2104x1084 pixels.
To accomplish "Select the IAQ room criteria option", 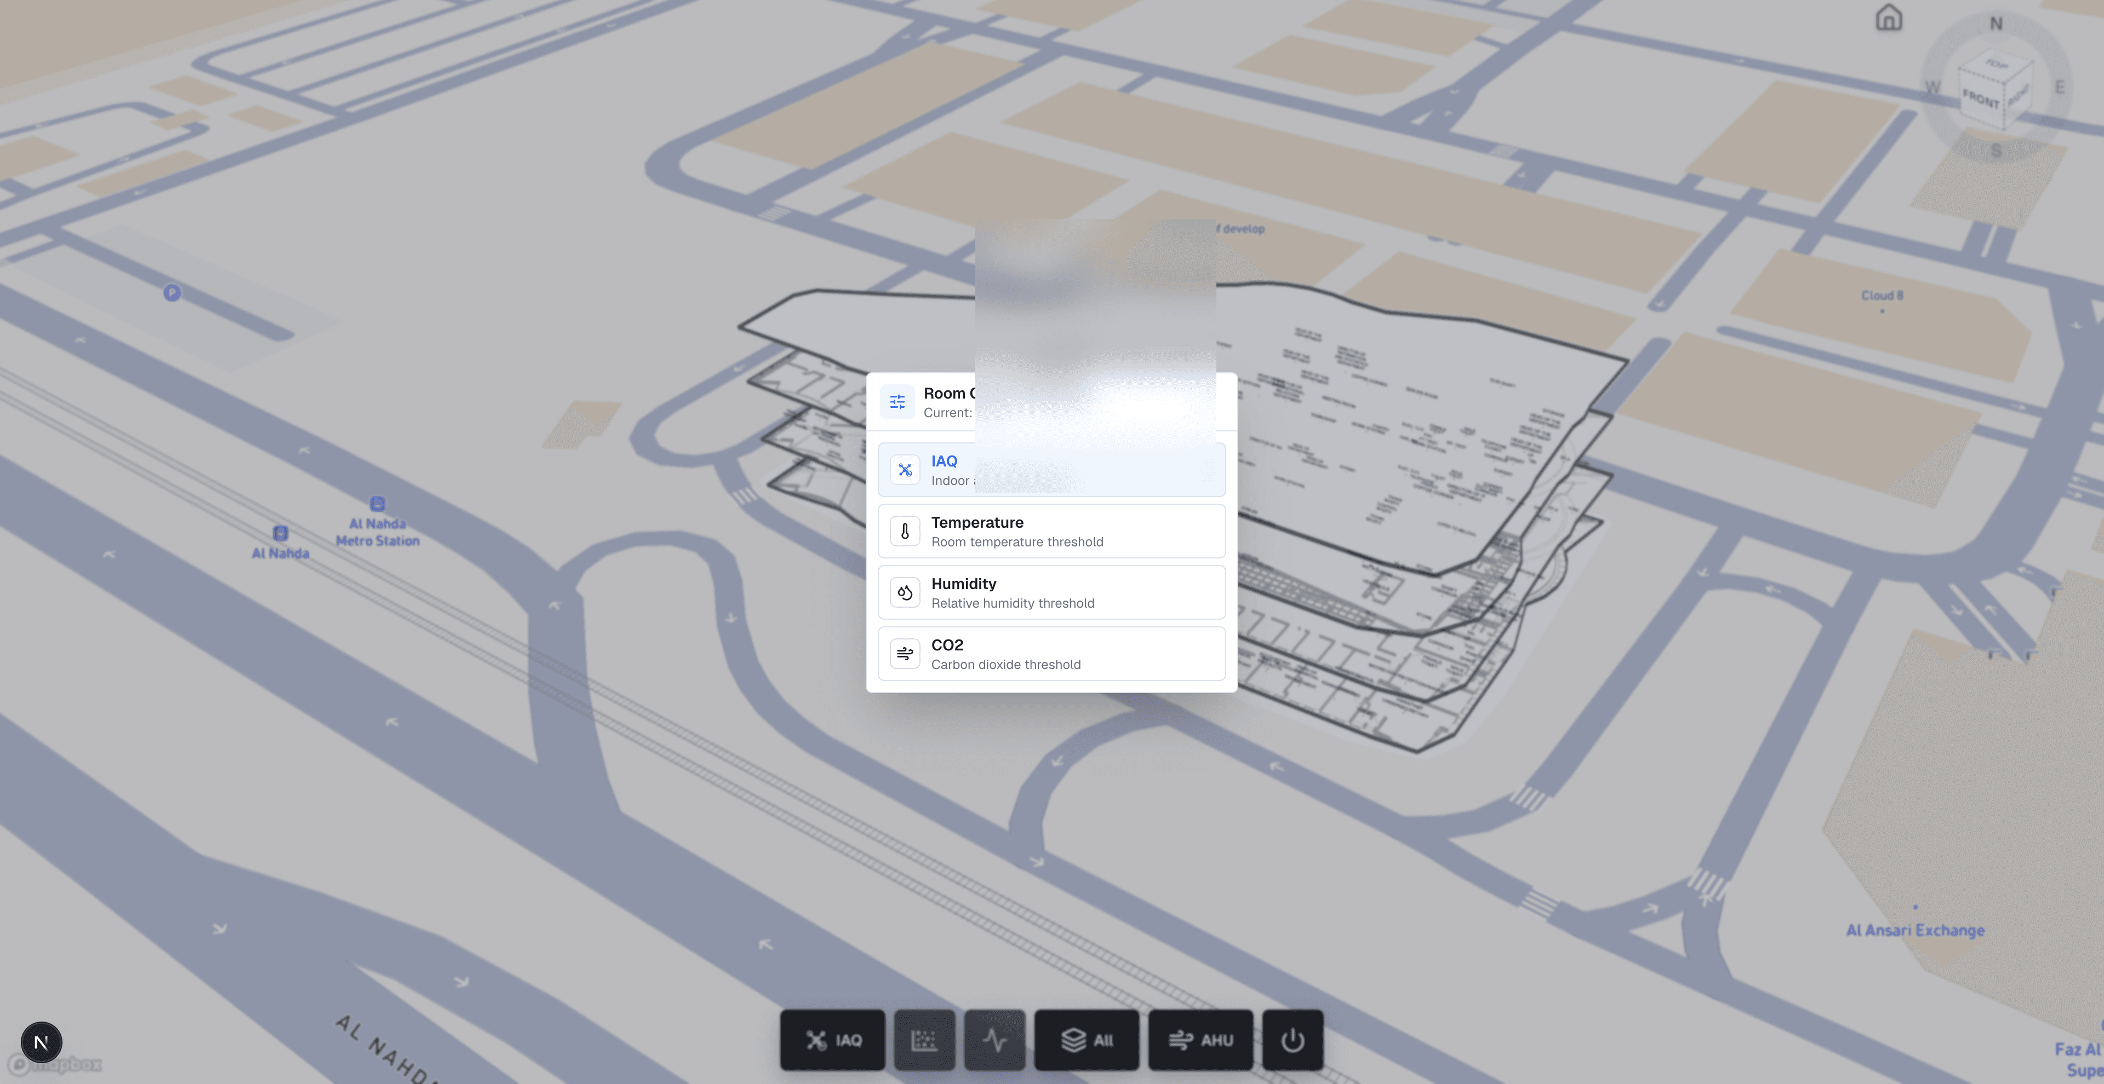I will 1051,470.
